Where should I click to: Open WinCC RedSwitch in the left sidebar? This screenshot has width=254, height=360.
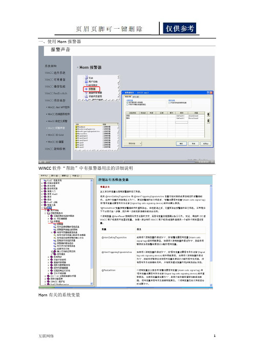pyautogui.click(x=56, y=93)
